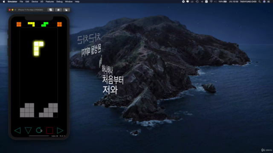Open the Help menu
The height and width of the screenshot is (153, 273).
tap(77, 2)
